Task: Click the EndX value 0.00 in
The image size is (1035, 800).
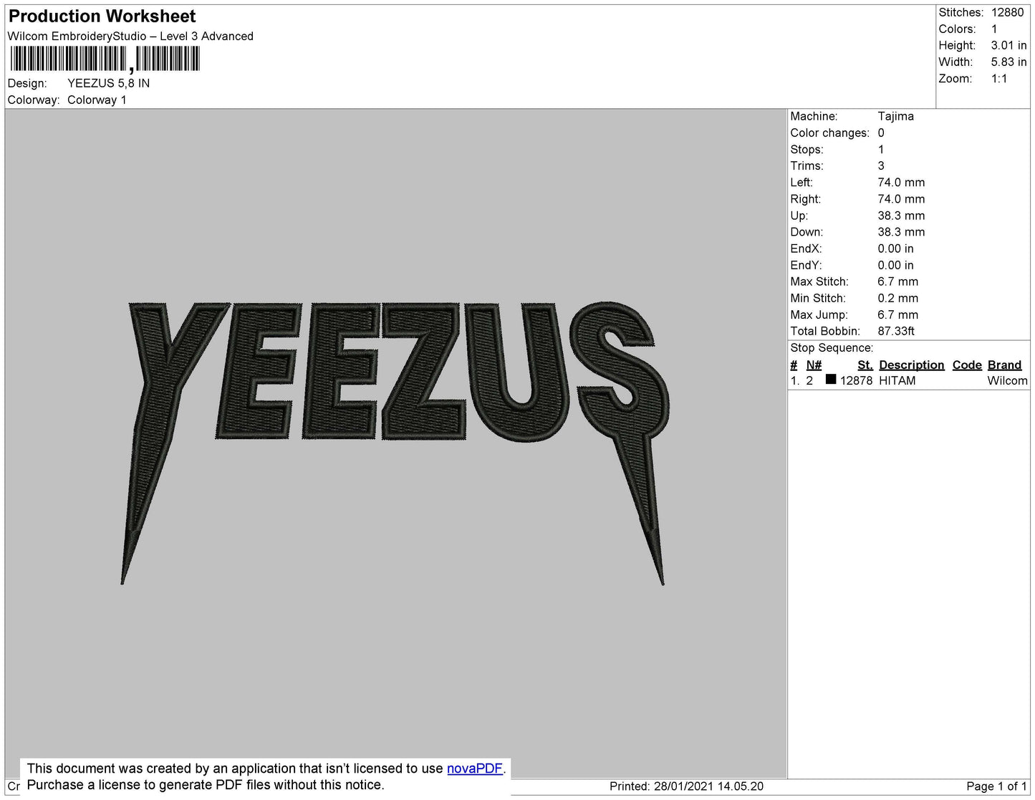Action: tap(895, 249)
